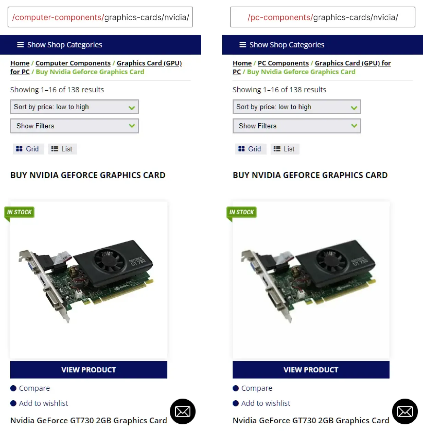
Task: Open the right Show Shop Categories hamburger icon
Action: (243, 45)
